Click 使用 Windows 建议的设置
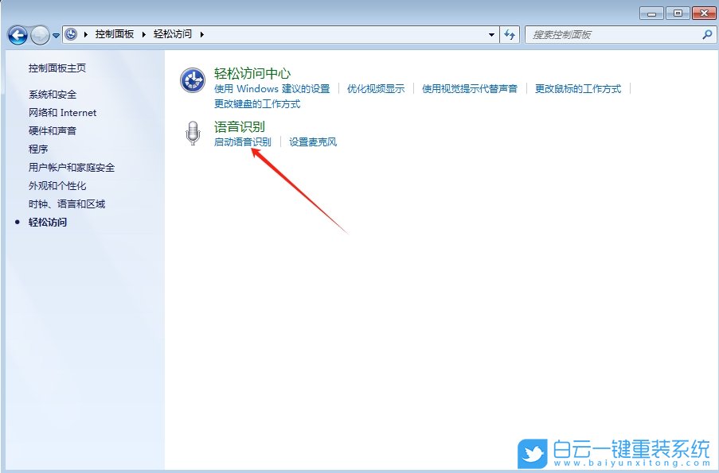Screen dimensions: 719x473 pyautogui.click(x=274, y=88)
